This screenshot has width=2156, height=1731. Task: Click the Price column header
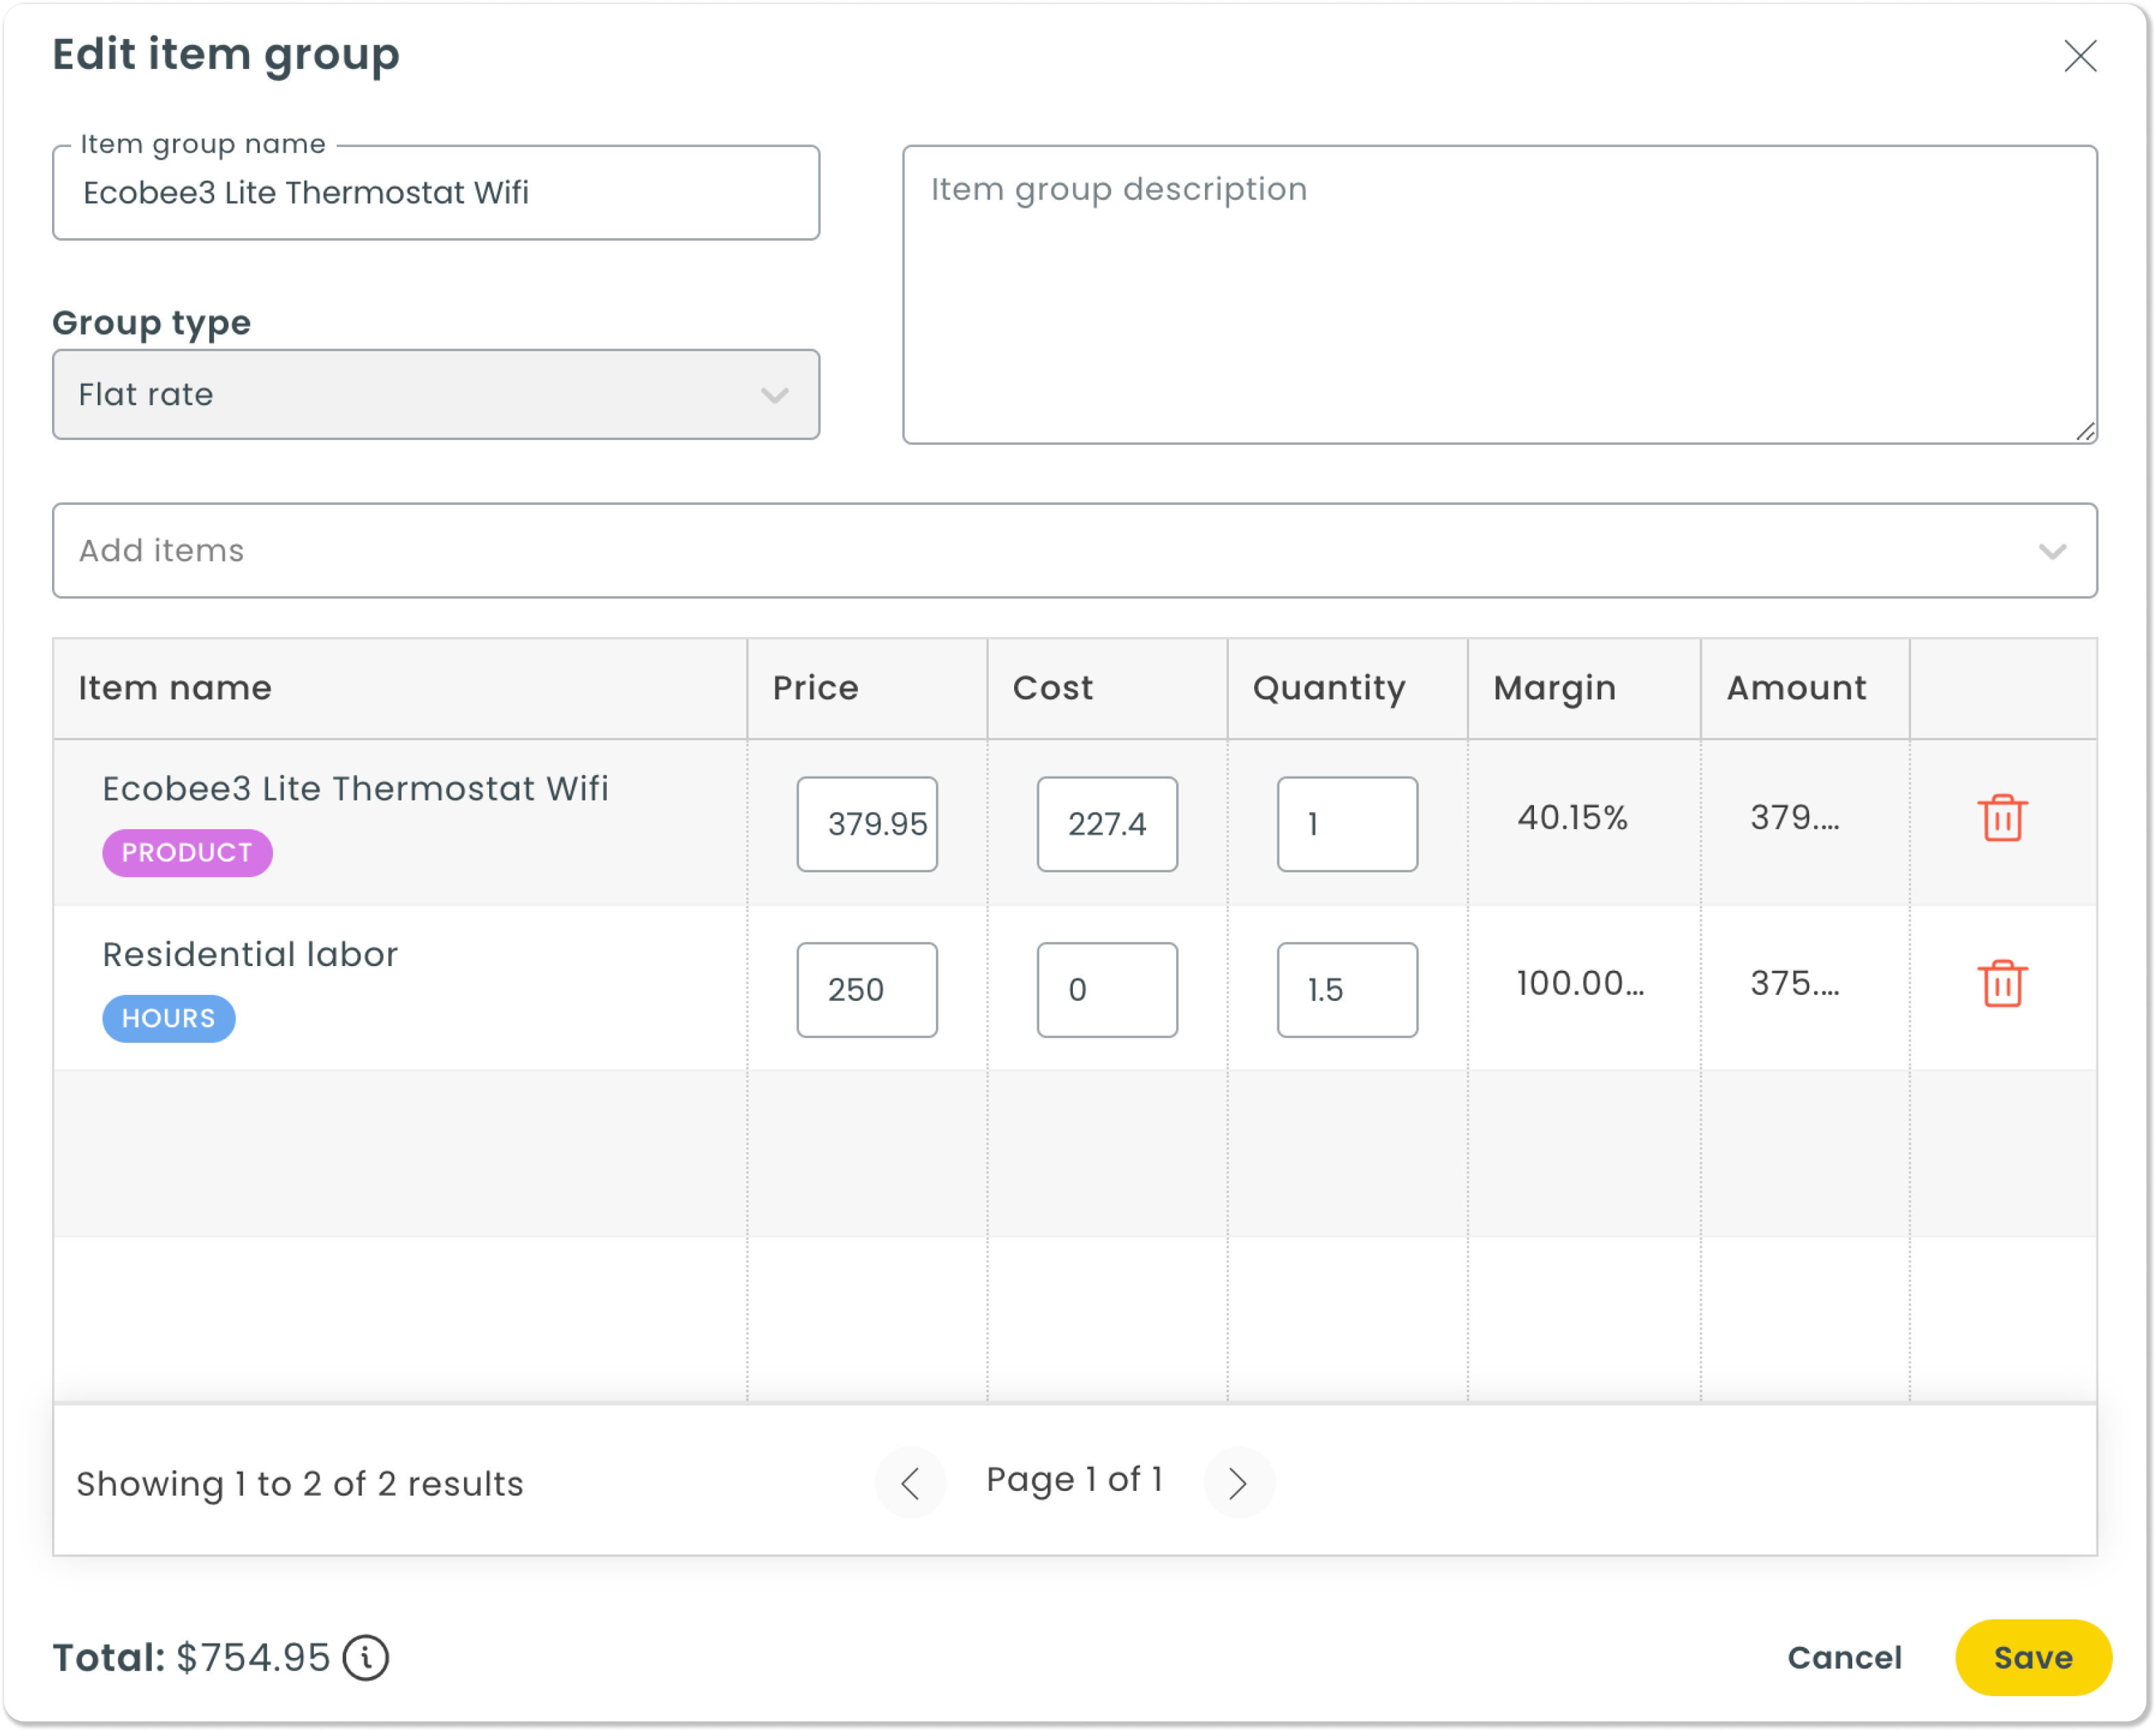coord(867,689)
